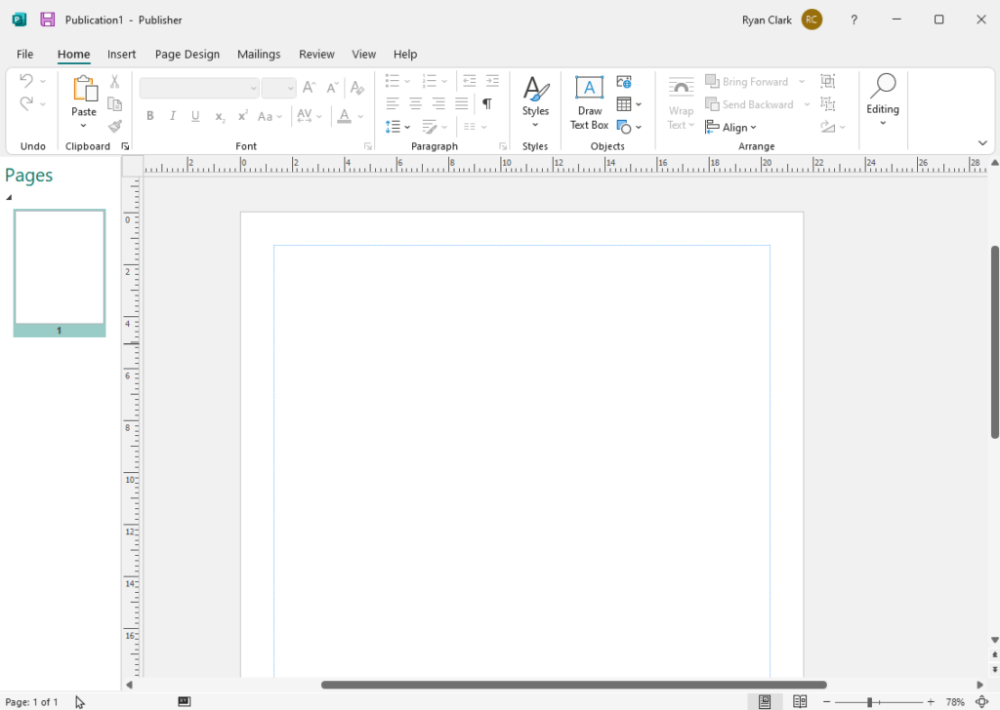The width and height of the screenshot is (1000, 710).
Task: Open the Table insert dropdown
Action: tap(629, 103)
